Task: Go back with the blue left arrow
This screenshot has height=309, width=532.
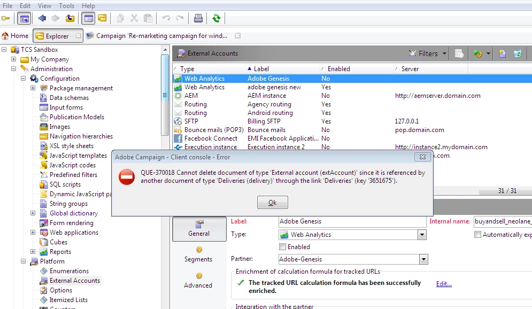Action: pyautogui.click(x=42, y=18)
